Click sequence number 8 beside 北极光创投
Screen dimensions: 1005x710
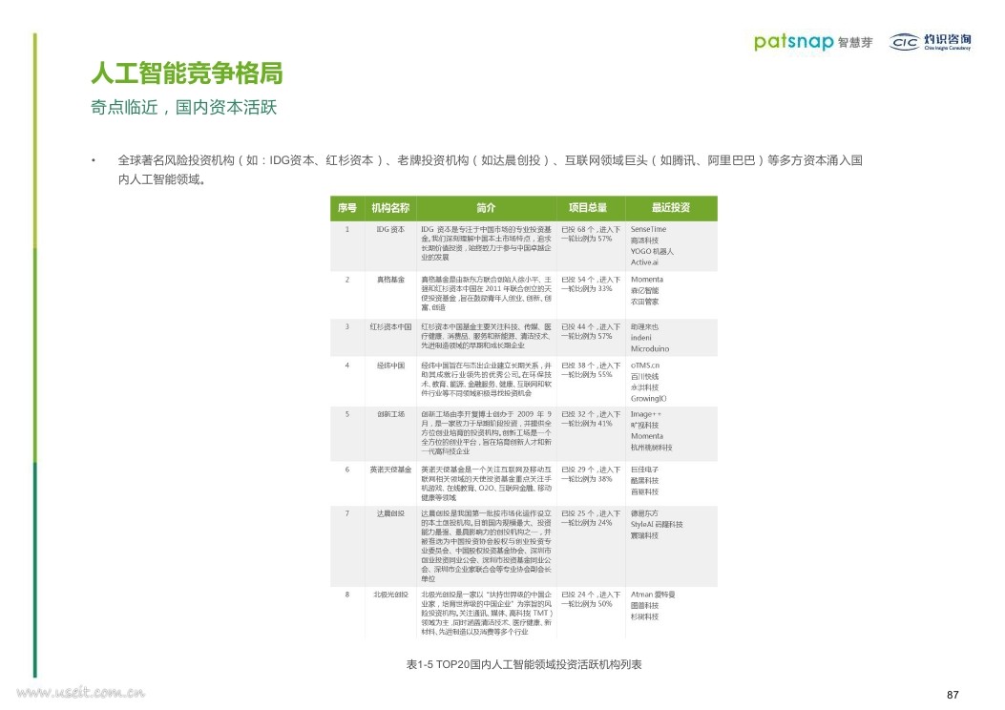(347, 595)
